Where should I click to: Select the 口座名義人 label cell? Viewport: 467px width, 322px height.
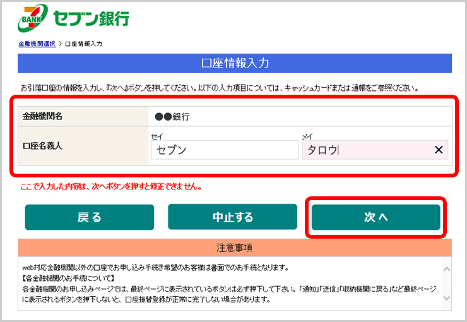coord(83,146)
